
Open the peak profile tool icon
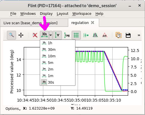95,35
